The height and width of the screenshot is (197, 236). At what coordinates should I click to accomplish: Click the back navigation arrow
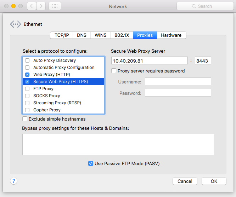point(32,6)
